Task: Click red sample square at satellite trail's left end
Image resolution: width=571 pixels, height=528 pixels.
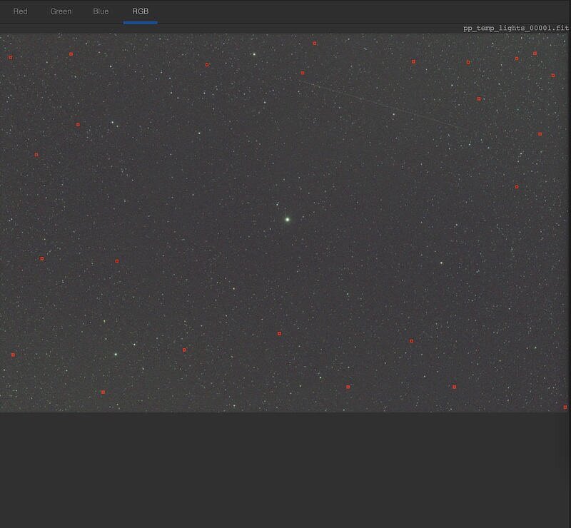Action: click(x=303, y=73)
